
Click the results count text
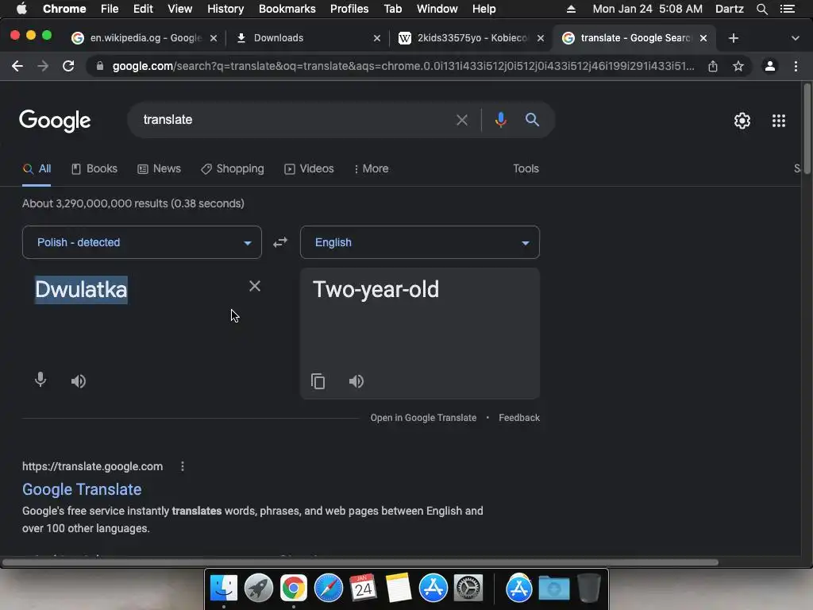point(133,203)
